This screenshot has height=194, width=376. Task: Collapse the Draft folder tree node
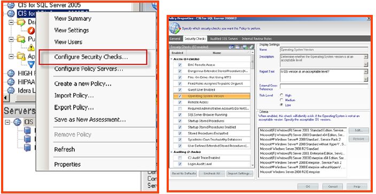click(11, 22)
